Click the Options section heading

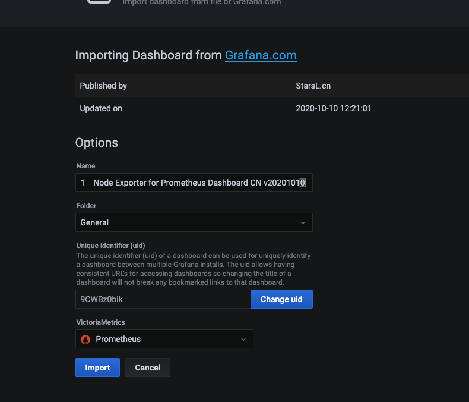97,143
